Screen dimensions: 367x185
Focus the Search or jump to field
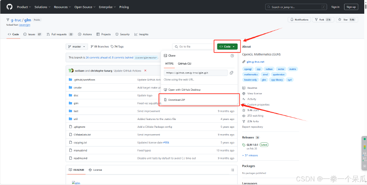point(296,7)
